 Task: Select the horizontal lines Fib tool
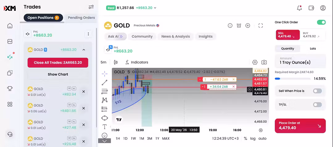coord(105,91)
